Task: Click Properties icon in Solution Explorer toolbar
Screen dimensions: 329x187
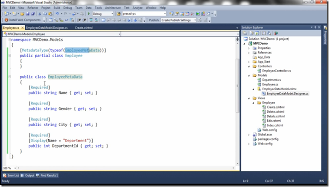Action: 245,33
